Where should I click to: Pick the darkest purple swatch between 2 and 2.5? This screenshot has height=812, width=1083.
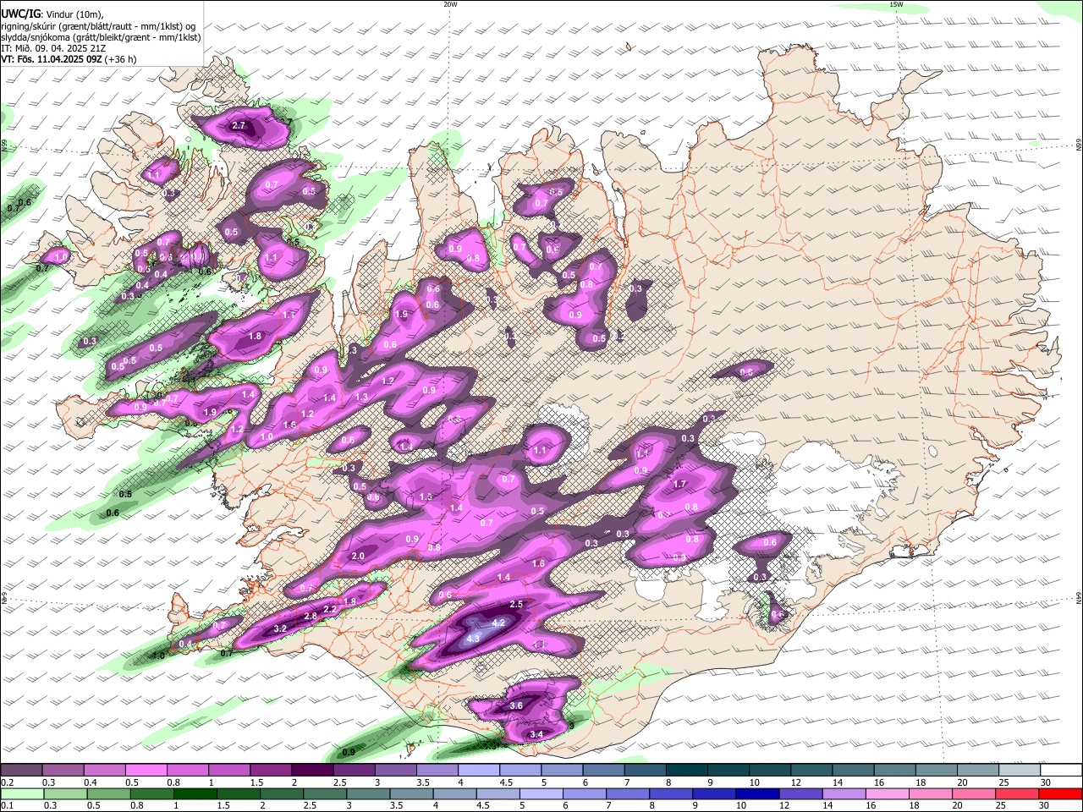coord(312,771)
